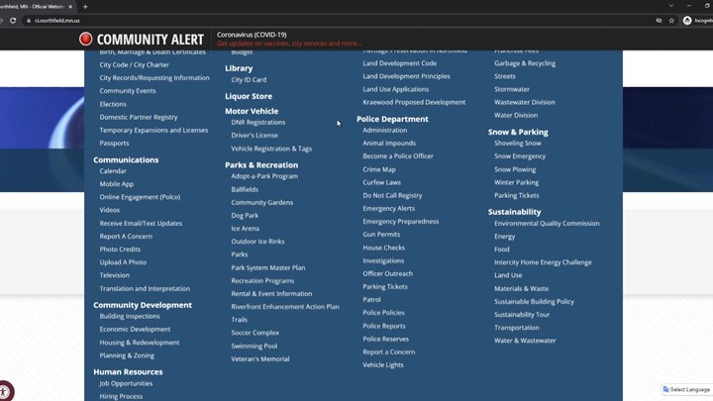Open the accessibility widget icon
The image size is (713, 401).
(x=4, y=391)
